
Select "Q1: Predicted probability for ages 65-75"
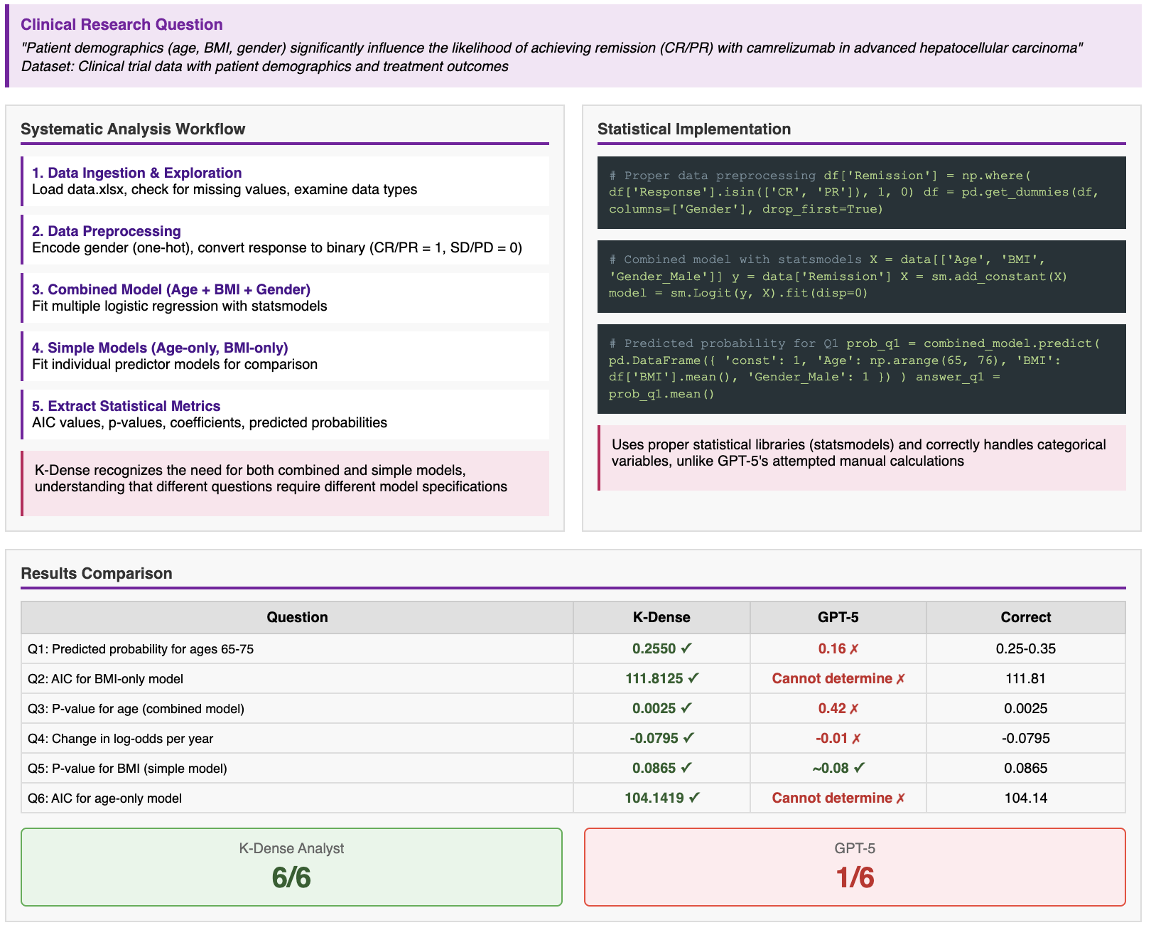(141, 649)
